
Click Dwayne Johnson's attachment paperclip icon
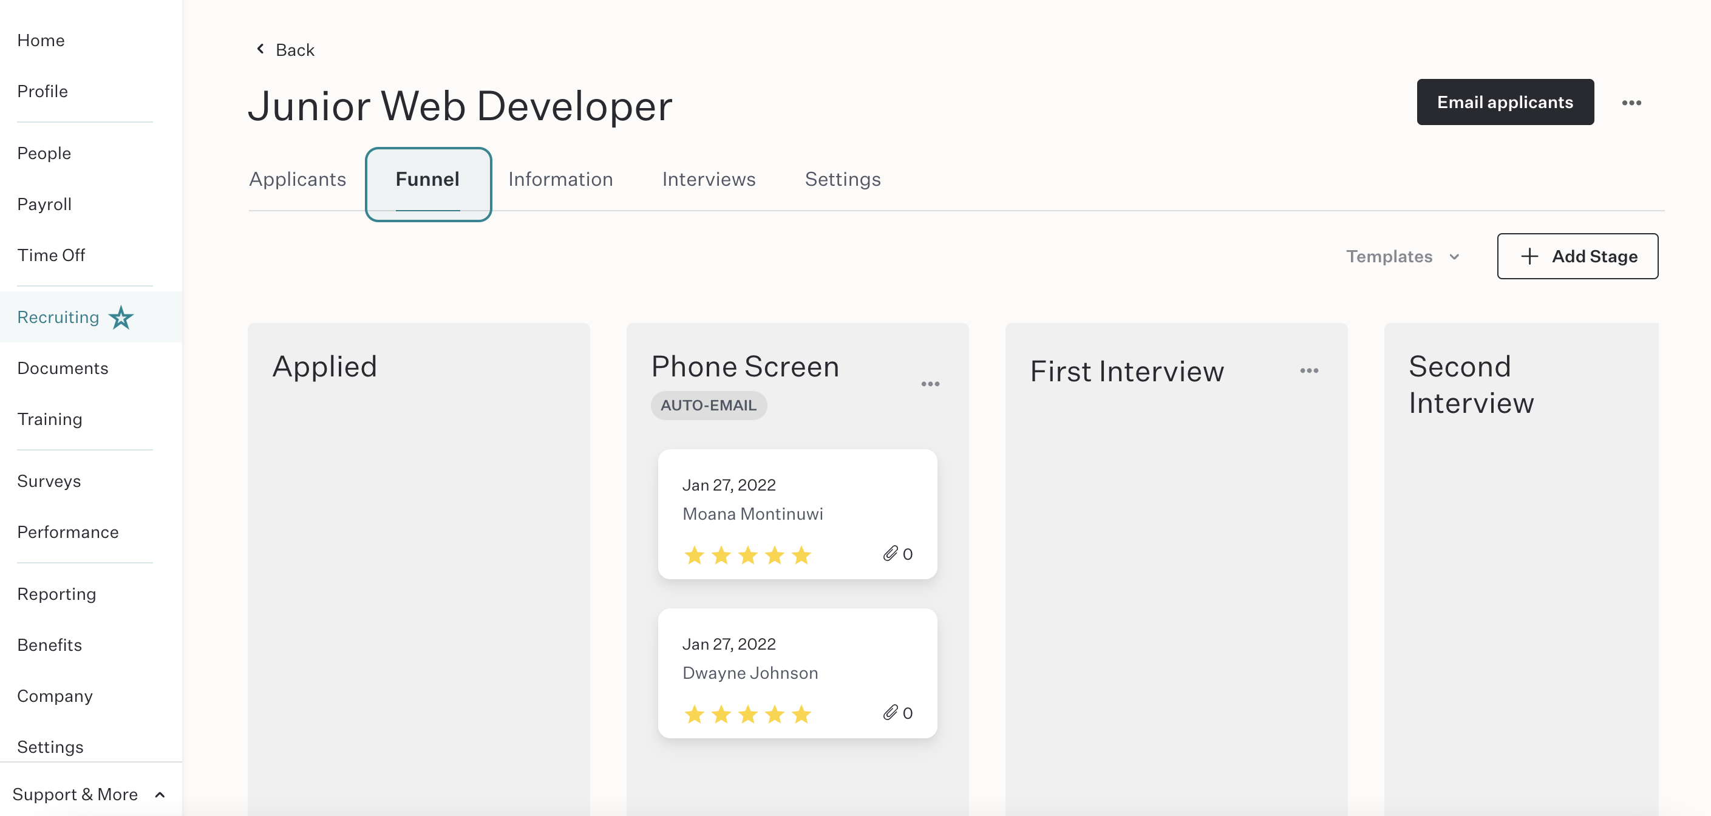point(890,712)
